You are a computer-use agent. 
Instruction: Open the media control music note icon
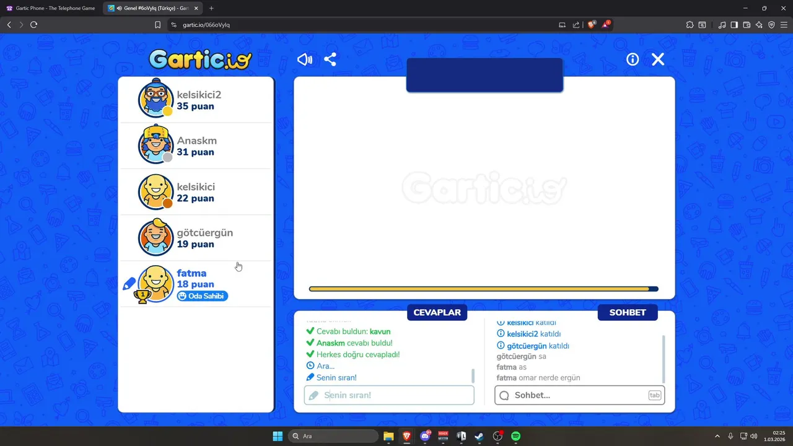(x=722, y=25)
